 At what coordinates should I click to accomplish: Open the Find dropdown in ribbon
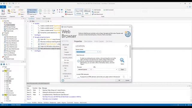click(21, 10)
